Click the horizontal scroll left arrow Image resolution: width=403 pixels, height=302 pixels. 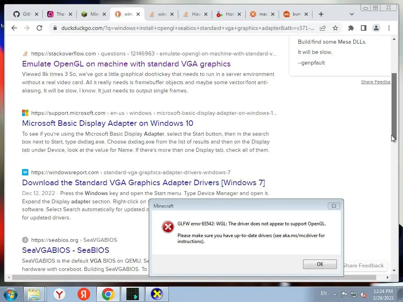(9, 277)
